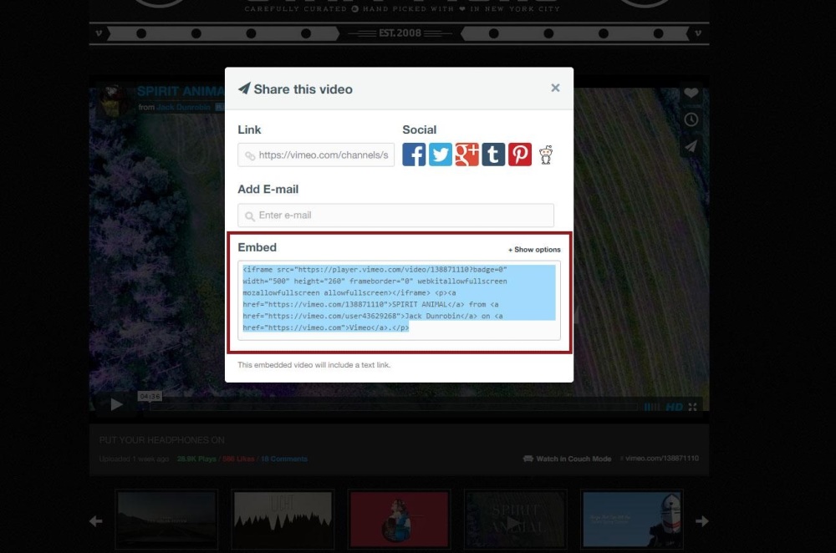836x553 pixels.
Task: Add video to Watch Later clock icon
Action: tap(691, 119)
